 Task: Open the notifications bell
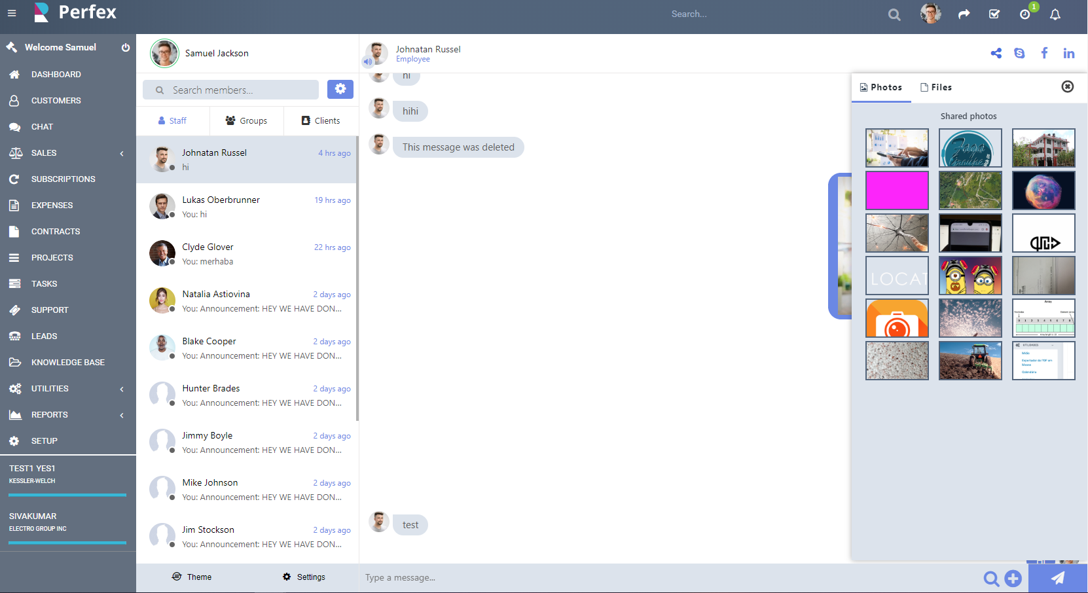(x=1055, y=14)
